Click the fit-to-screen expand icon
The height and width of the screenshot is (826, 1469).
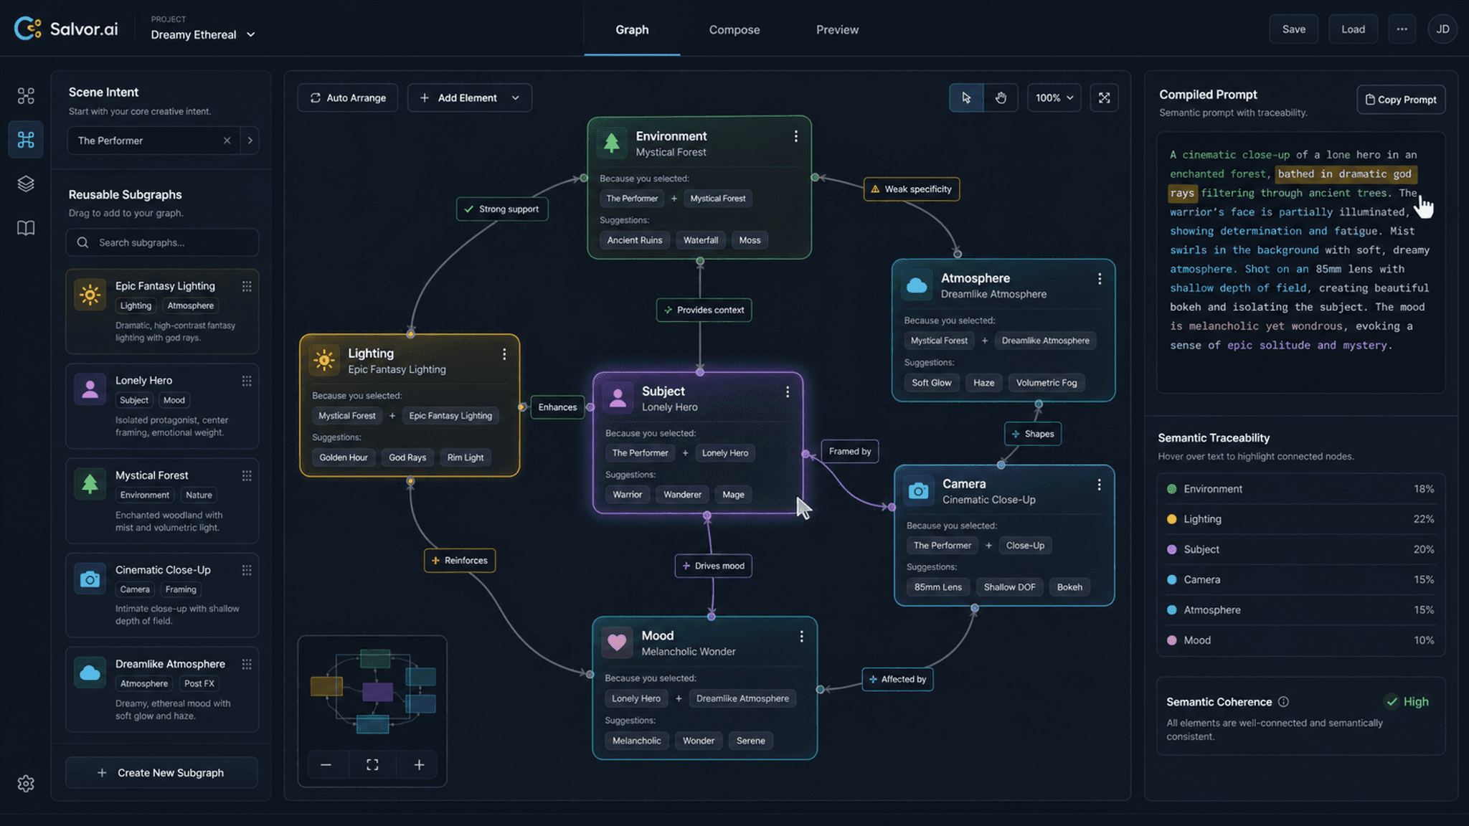pyautogui.click(x=1105, y=98)
